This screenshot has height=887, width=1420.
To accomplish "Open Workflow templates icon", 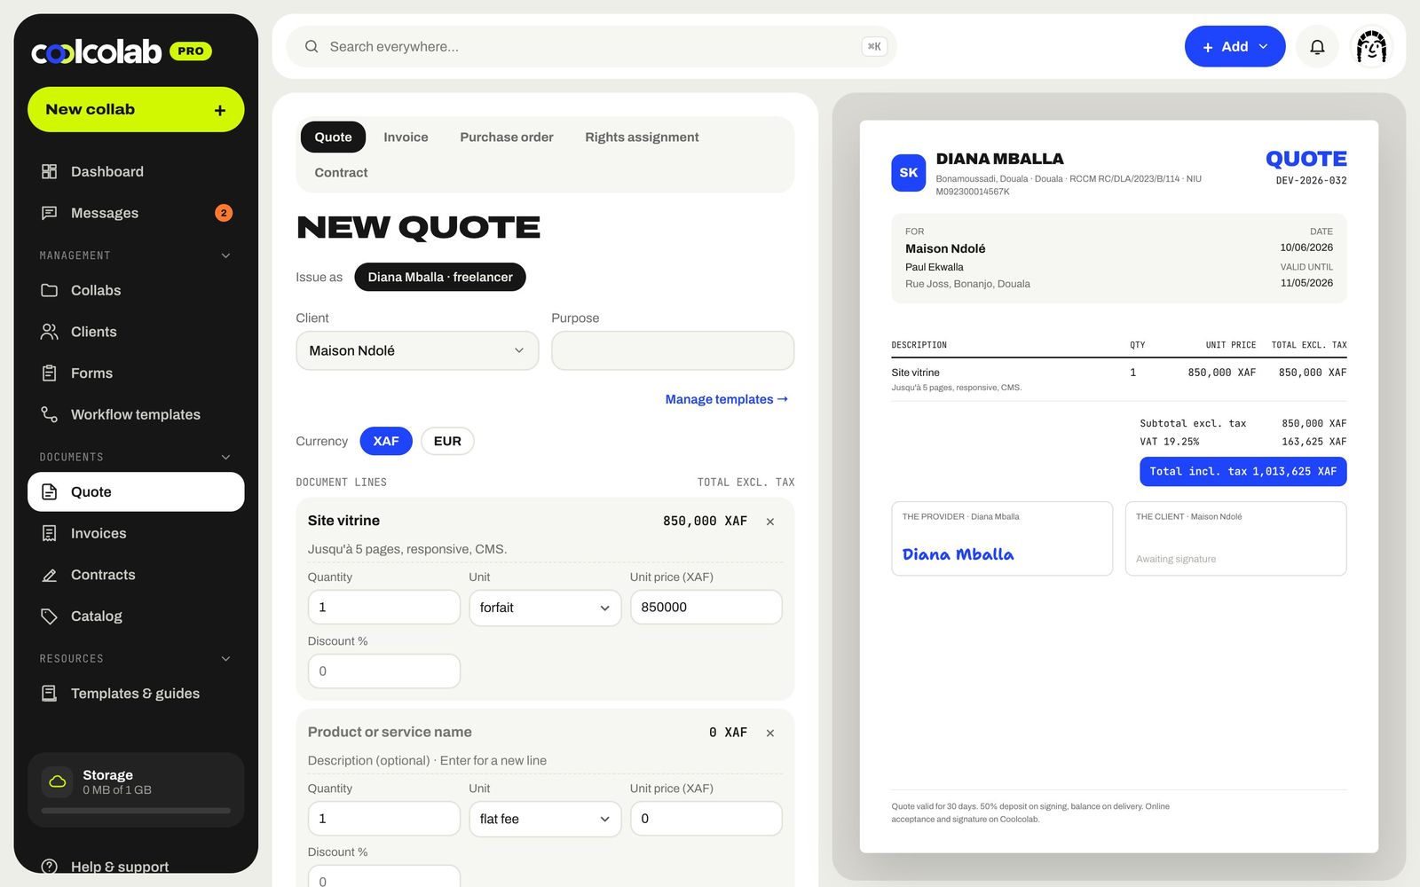I will [50, 414].
